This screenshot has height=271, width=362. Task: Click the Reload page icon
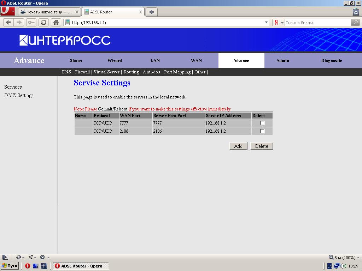(x=43, y=22)
